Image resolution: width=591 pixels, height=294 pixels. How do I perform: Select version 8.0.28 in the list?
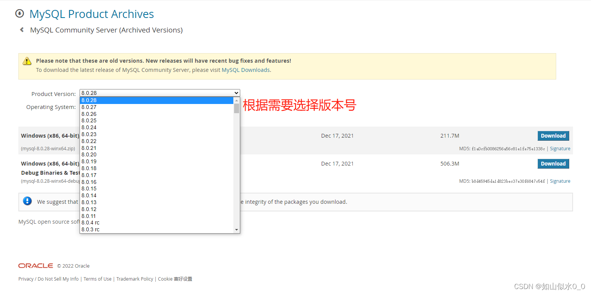pos(156,100)
